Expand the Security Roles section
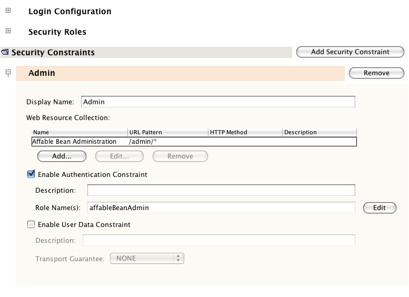The image size is (409, 297). point(8,32)
